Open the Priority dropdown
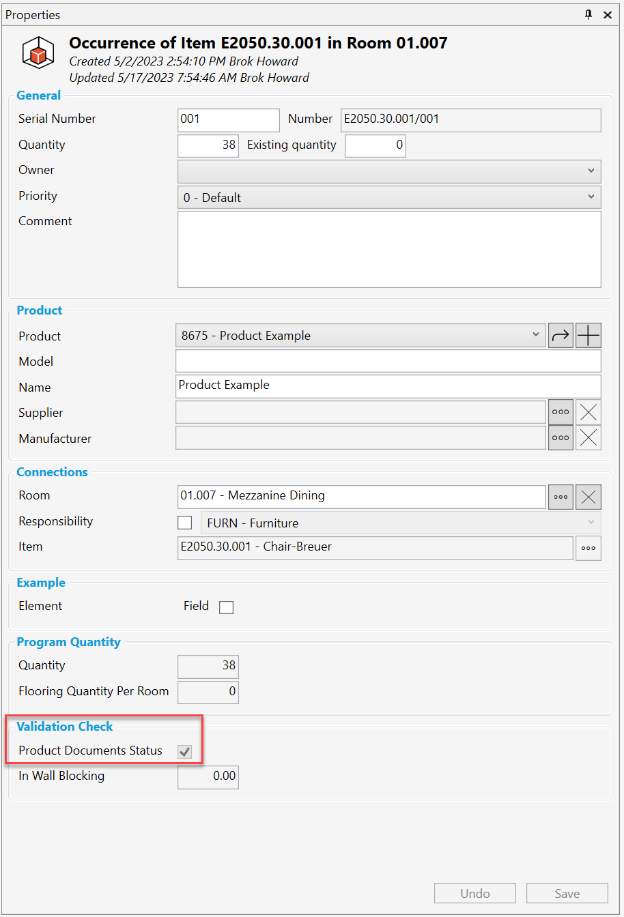 389,198
